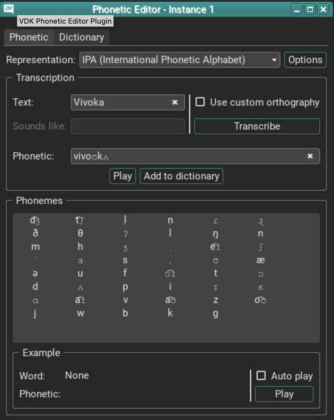334x420 pixels.
Task: Insert the ɜ phoneme
Action: pyautogui.click(x=80, y=261)
